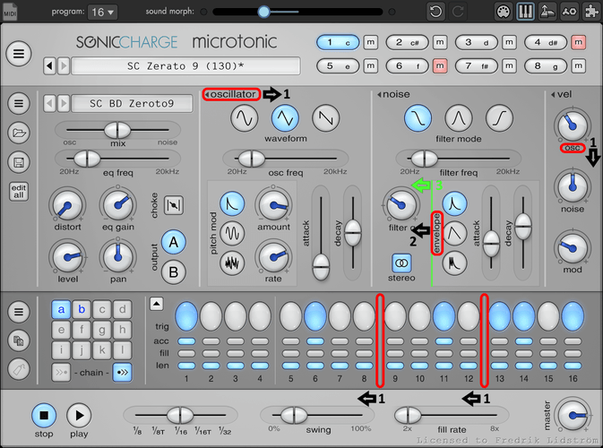This screenshot has width=603, height=448.
Task: Choose high-pass noise filter mode
Action: 499,118
